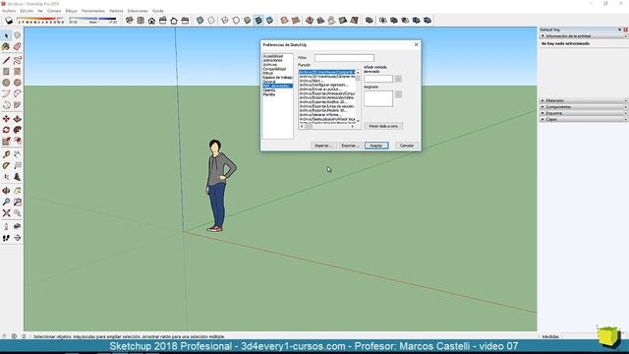The width and height of the screenshot is (629, 354).
Task: Select the Polygon tool
Action: pyautogui.click(x=18, y=83)
